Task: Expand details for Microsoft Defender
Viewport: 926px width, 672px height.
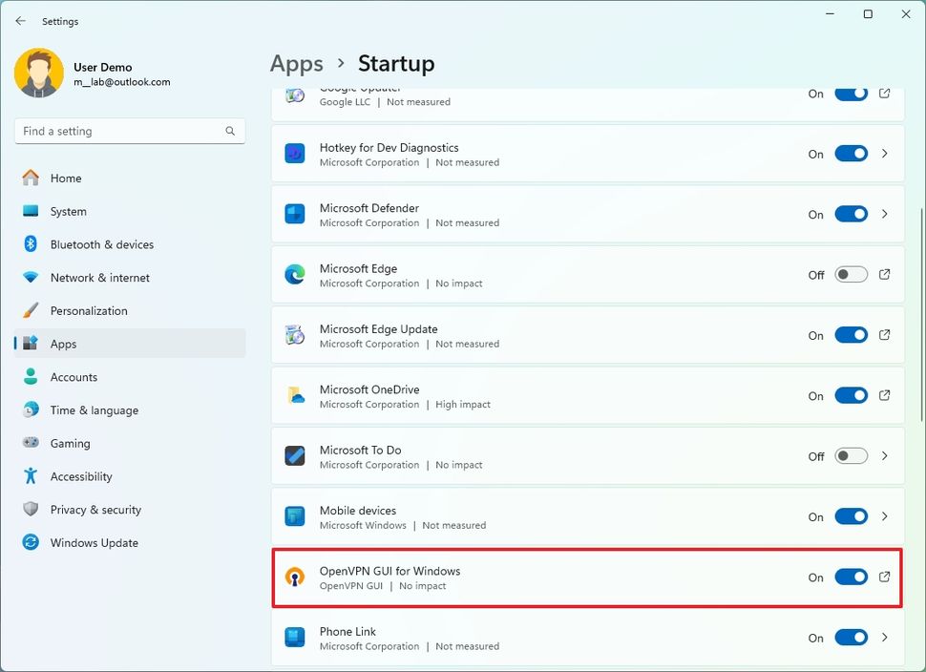Action: (x=884, y=214)
